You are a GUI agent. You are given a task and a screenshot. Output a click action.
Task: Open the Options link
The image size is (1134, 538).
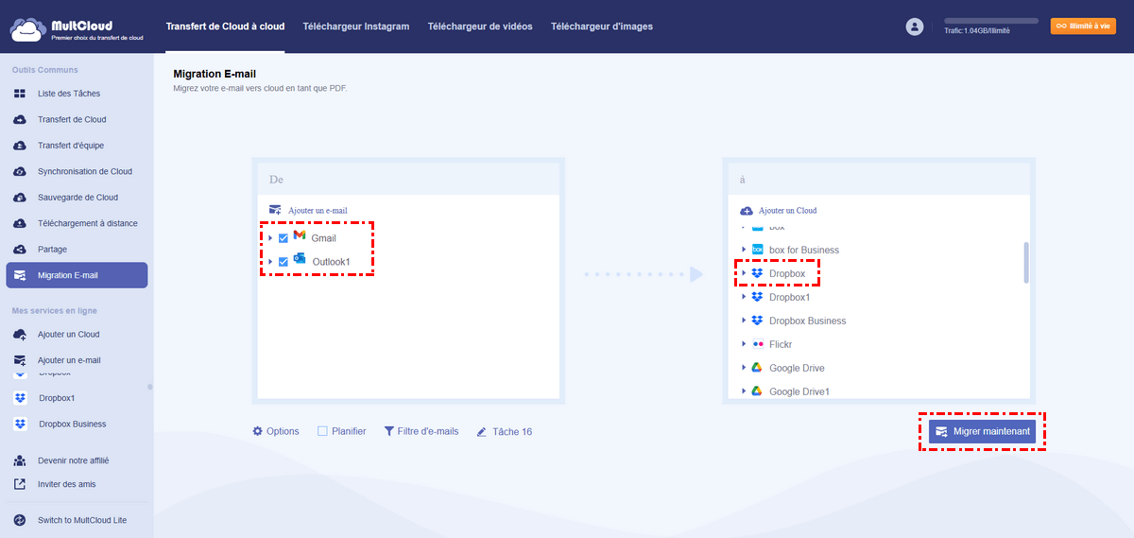click(x=276, y=431)
